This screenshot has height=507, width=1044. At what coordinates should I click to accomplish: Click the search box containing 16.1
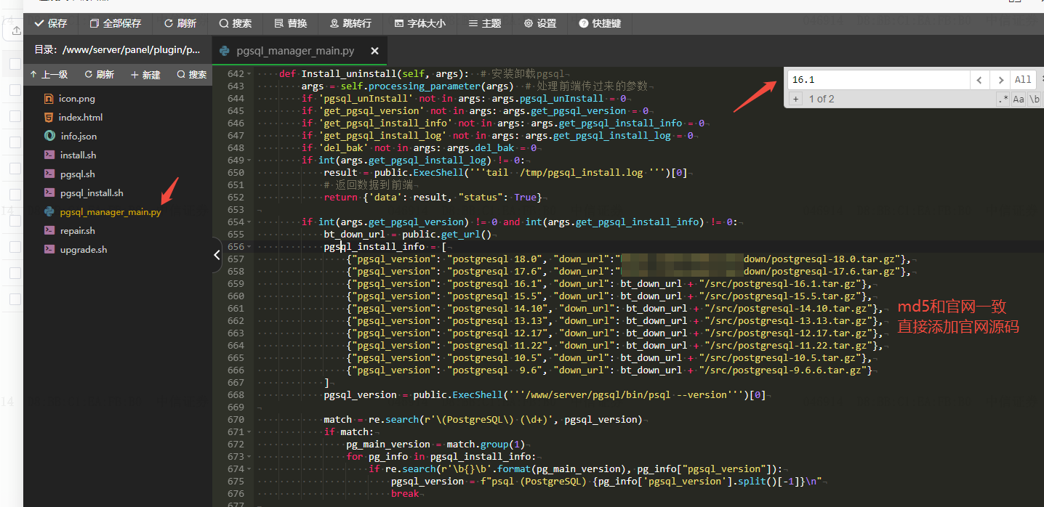click(x=878, y=80)
